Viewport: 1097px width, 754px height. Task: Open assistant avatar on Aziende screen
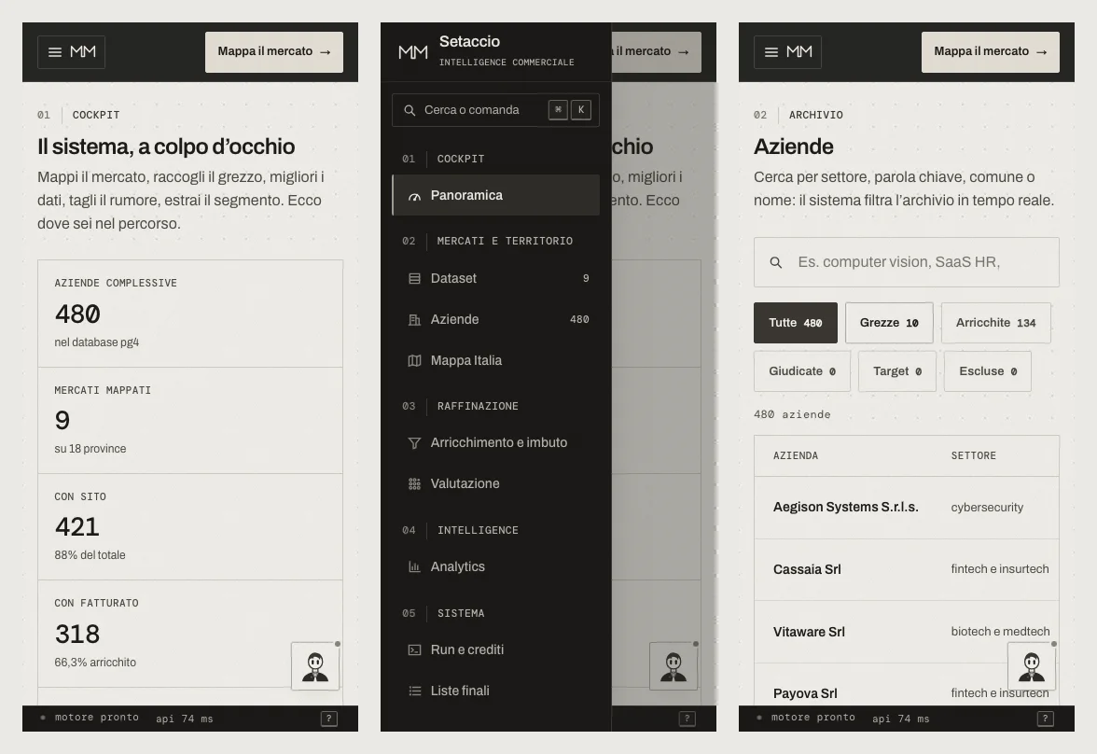pyautogui.click(x=1032, y=666)
